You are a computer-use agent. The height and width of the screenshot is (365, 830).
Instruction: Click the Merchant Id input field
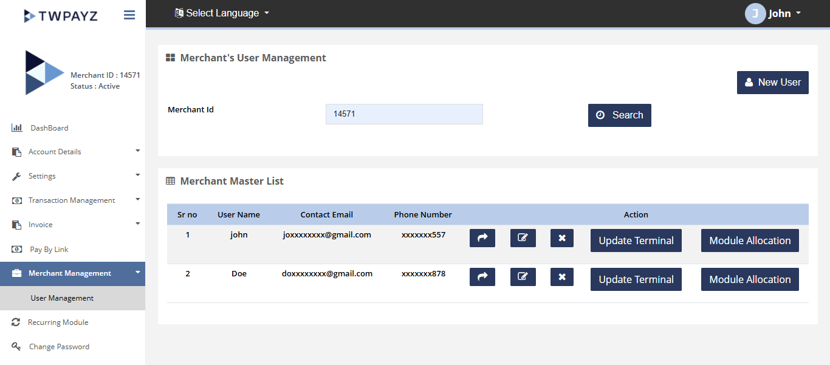tap(404, 114)
